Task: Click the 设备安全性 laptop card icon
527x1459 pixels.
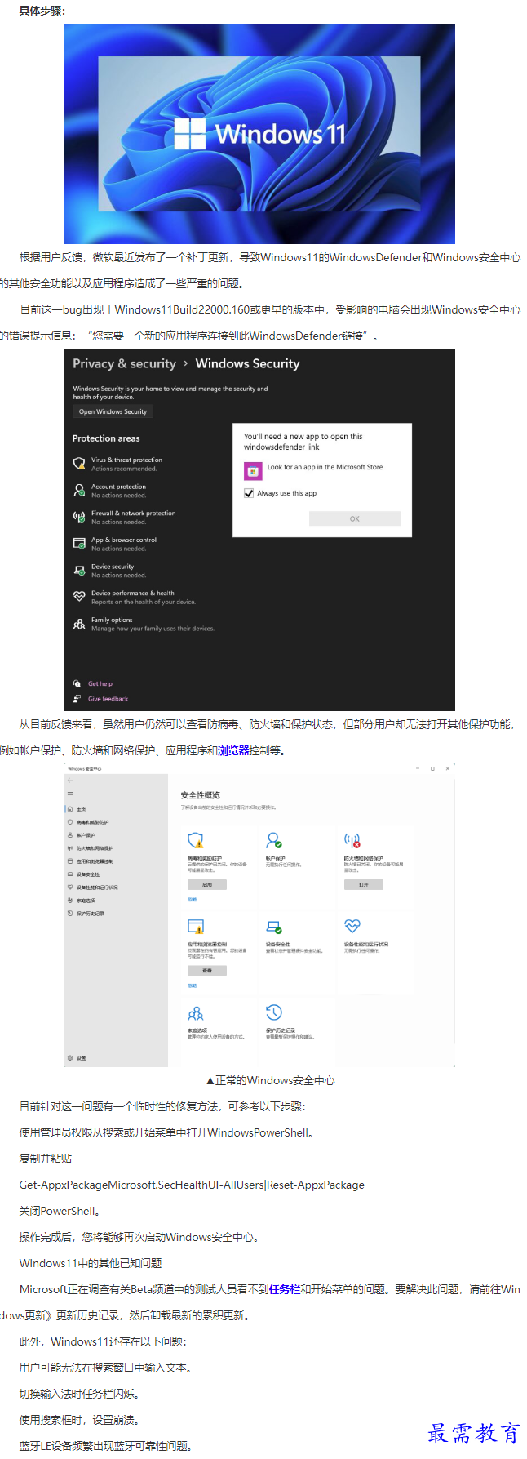Action: click(274, 927)
